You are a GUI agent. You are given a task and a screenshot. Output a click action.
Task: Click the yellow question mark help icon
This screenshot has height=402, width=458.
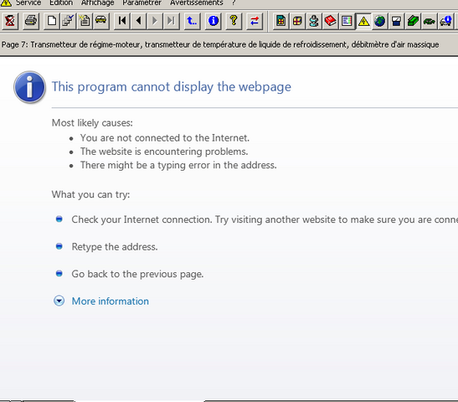[234, 21]
